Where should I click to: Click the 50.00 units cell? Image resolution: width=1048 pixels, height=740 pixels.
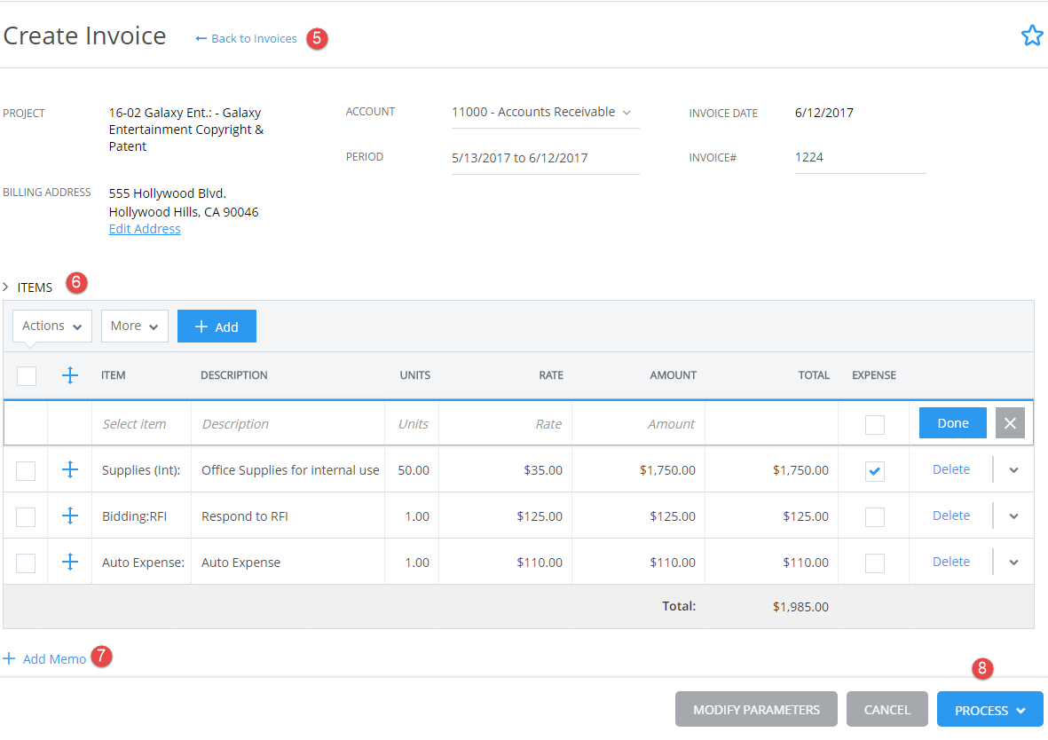[414, 470]
